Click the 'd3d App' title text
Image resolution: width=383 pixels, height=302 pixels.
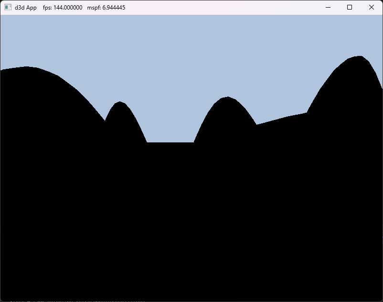(x=26, y=8)
